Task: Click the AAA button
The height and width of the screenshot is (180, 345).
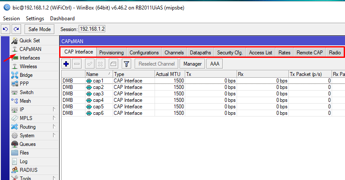Action: pos(214,64)
